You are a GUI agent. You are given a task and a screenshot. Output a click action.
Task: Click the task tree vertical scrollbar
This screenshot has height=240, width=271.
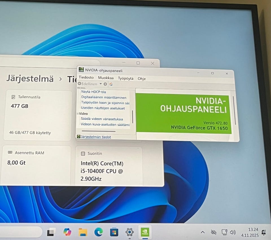(133, 117)
